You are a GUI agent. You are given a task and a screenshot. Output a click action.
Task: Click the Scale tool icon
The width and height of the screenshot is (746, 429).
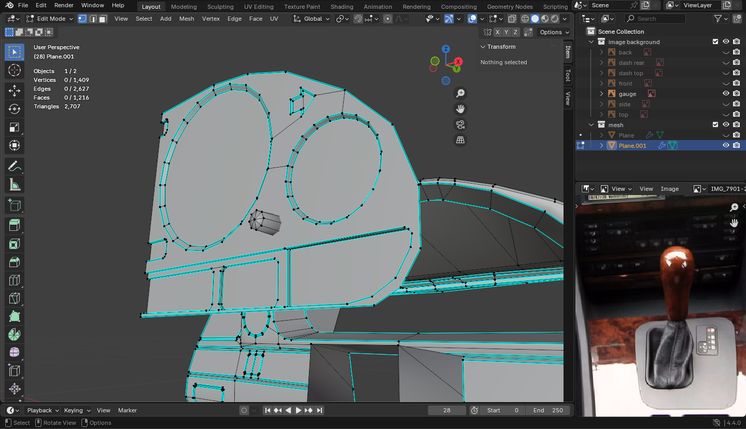point(15,127)
